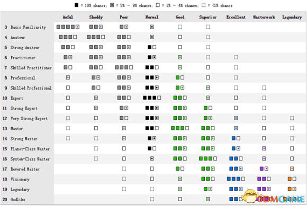Click the solid black 10% chance legend square
Screen dimensions: 307x206
[x=77, y=5]
